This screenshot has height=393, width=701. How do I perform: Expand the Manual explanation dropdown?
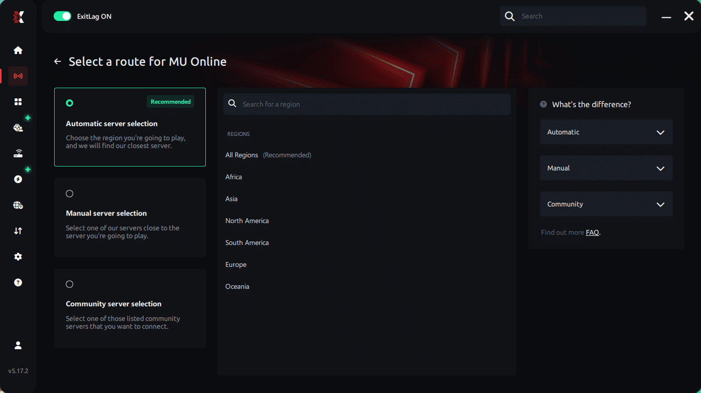[606, 168]
